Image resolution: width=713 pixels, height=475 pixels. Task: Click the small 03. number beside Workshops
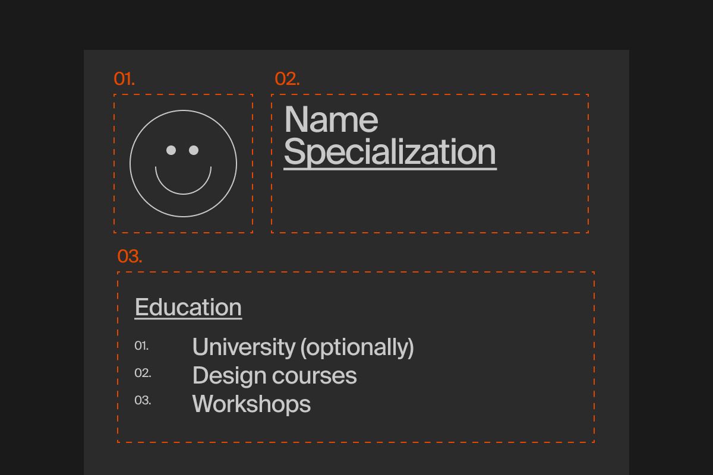(143, 401)
